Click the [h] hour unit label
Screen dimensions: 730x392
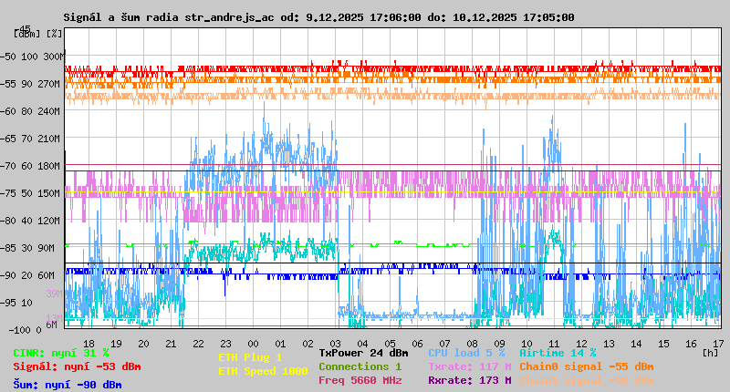(710, 352)
